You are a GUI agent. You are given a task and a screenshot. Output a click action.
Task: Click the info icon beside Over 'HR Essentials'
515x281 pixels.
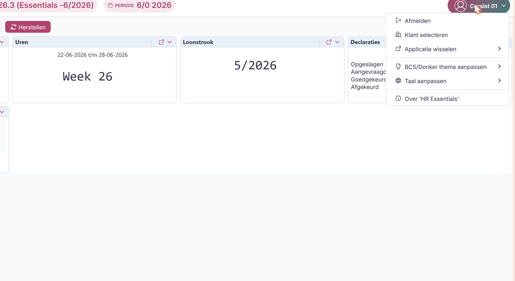coord(398,98)
